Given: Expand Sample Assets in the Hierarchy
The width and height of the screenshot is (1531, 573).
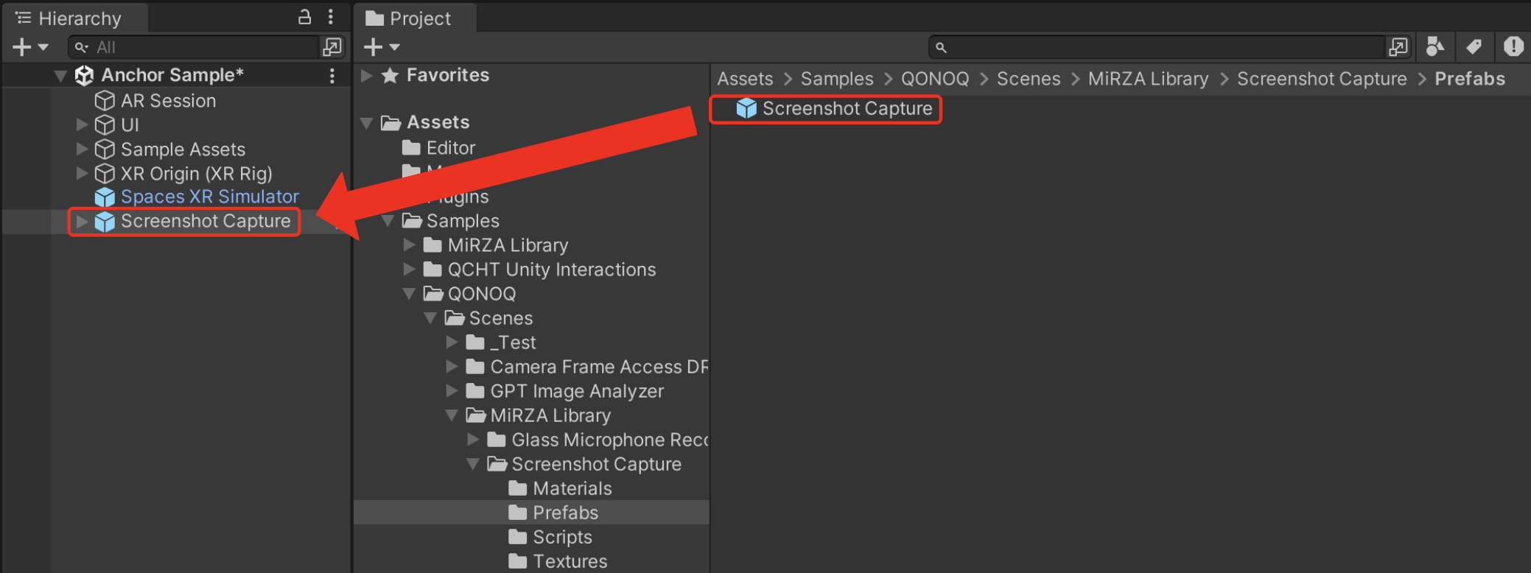Looking at the screenshot, I should (x=82, y=150).
